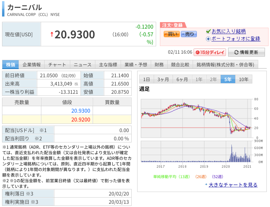Click the 単純移動平均（13週） legend label
Viewport: 270px width, 207px height.
[x=171, y=177]
